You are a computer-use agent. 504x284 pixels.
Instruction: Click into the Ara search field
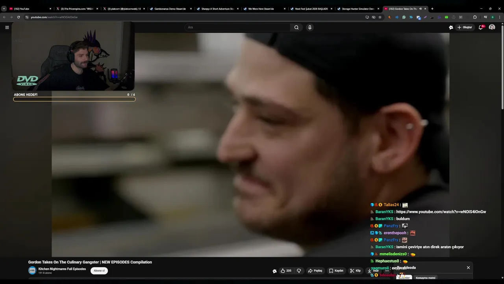(237, 27)
